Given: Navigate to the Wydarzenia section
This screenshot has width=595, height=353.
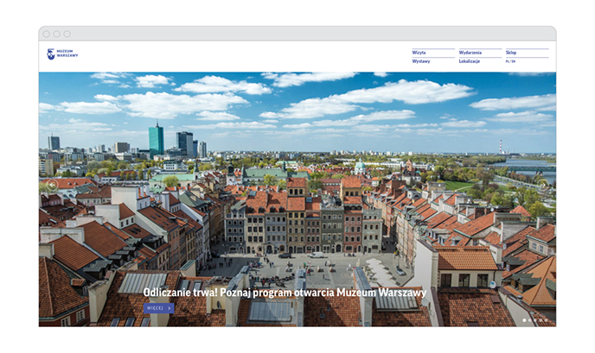Looking at the screenshot, I should point(470,53).
